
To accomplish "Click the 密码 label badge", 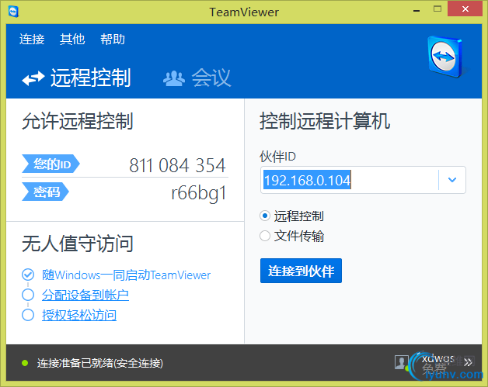I will pos(45,192).
